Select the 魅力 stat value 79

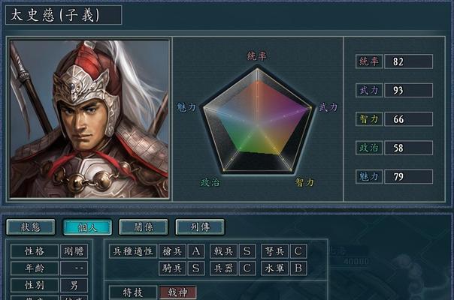click(408, 176)
